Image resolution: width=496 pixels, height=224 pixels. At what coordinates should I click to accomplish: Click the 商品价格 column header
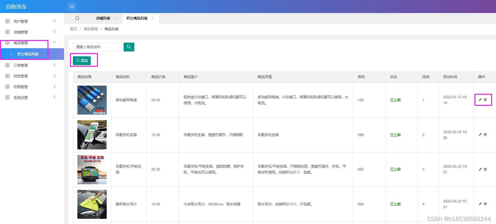point(158,77)
